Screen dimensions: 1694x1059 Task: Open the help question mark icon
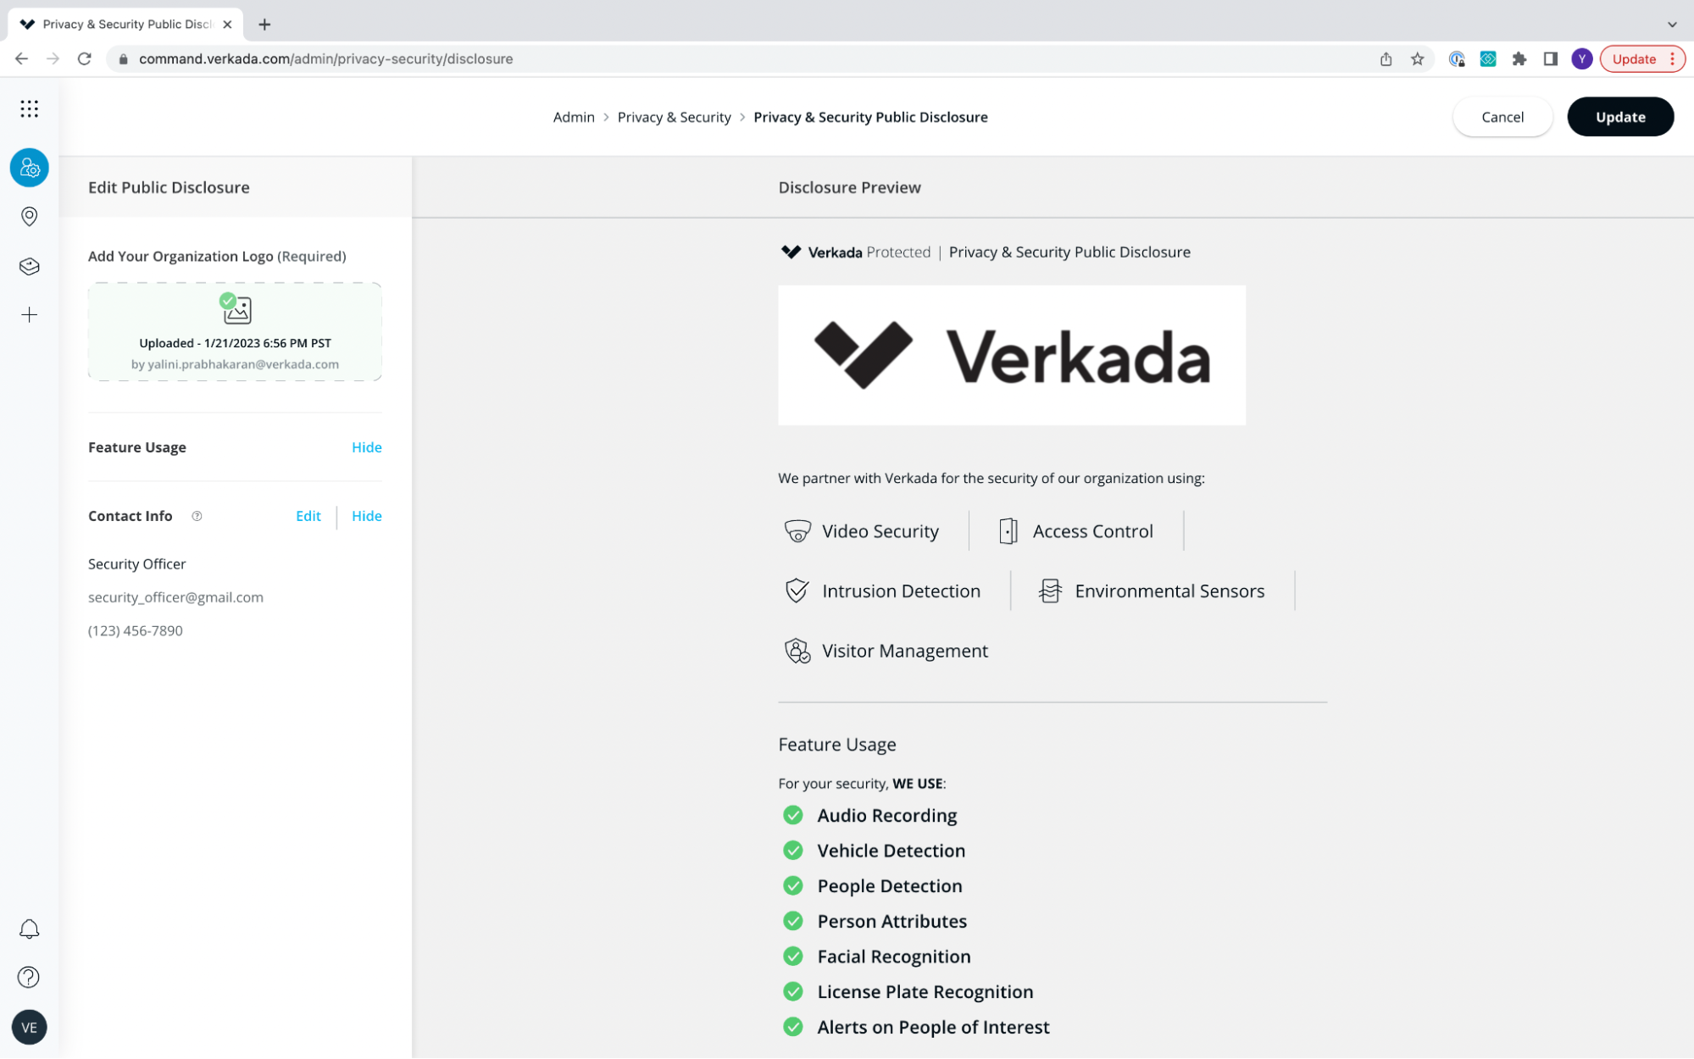tap(29, 978)
